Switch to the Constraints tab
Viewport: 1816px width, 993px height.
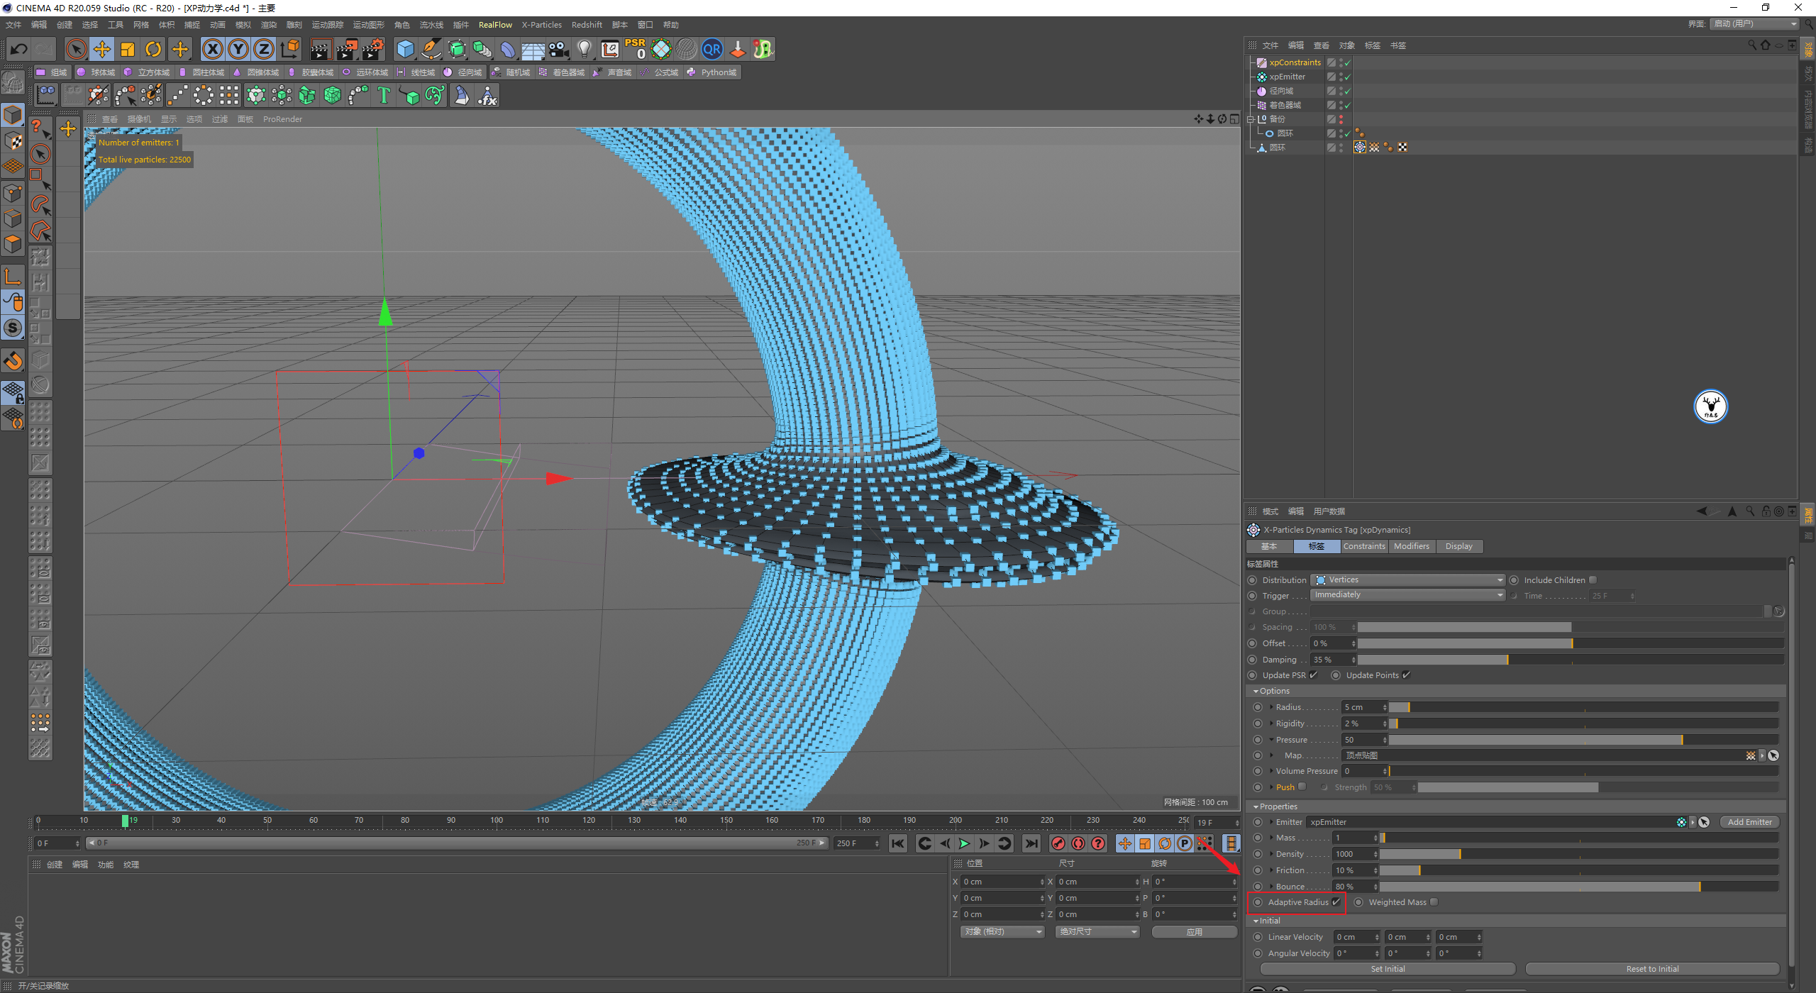click(x=1363, y=546)
